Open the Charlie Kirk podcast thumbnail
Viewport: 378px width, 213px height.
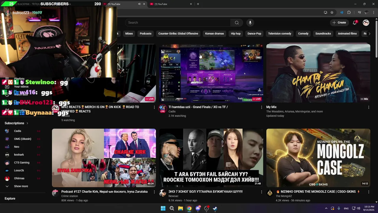104,158
